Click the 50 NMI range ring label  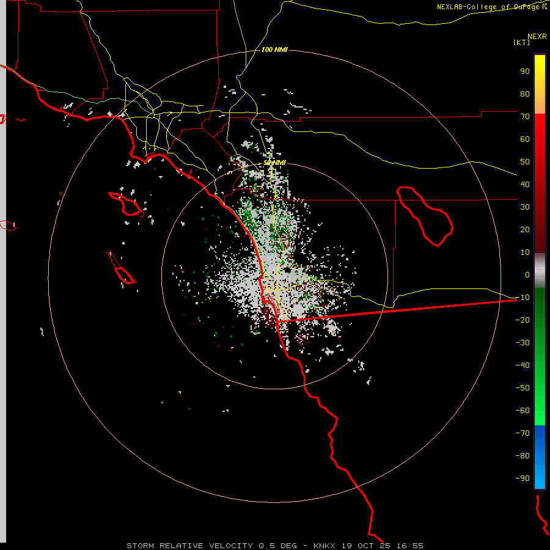tap(274, 163)
